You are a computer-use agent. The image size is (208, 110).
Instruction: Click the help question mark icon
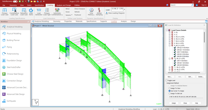[x=167, y=5]
